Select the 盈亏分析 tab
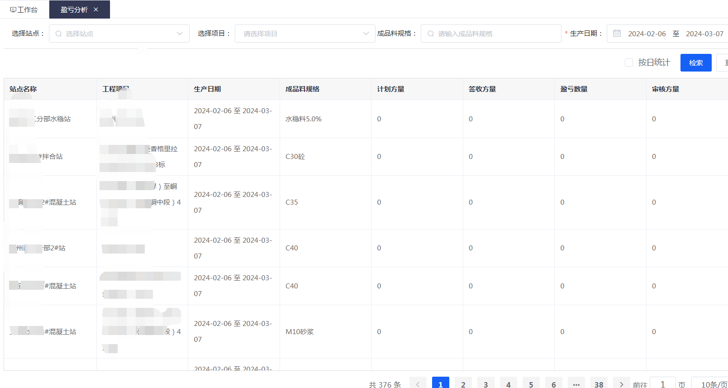The image size is (728, 388). 74,10
